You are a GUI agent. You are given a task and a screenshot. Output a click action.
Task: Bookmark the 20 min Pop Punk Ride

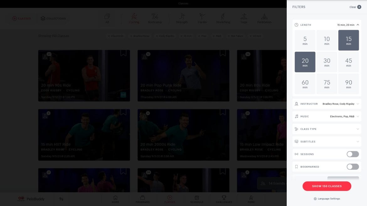[223, 53]
